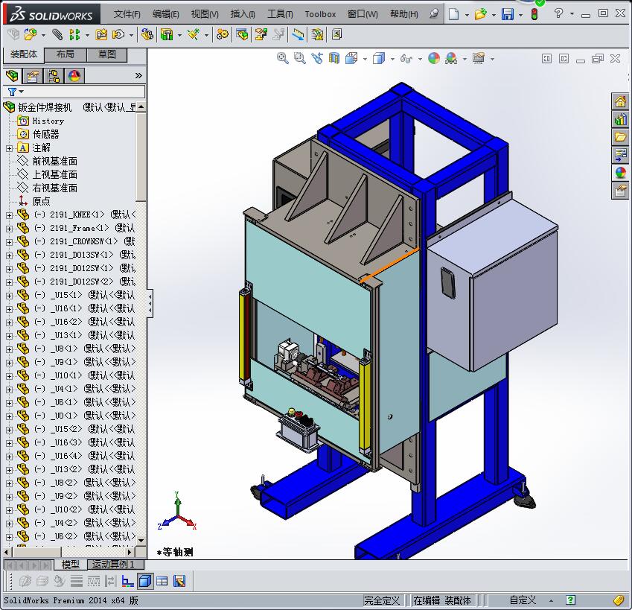The image size is (632, 610).
Task: Open 文件(F) menu
Action: pos(127,14)
